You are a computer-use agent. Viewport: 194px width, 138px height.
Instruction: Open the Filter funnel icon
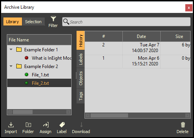[x=53, y=19]
